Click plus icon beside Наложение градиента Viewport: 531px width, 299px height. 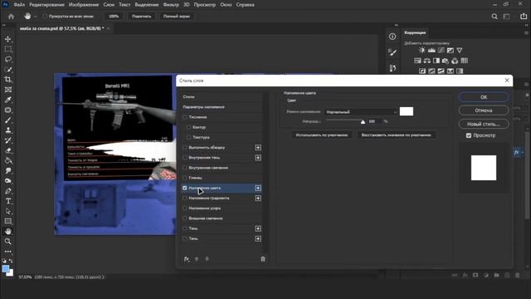(x=258, y=199)
